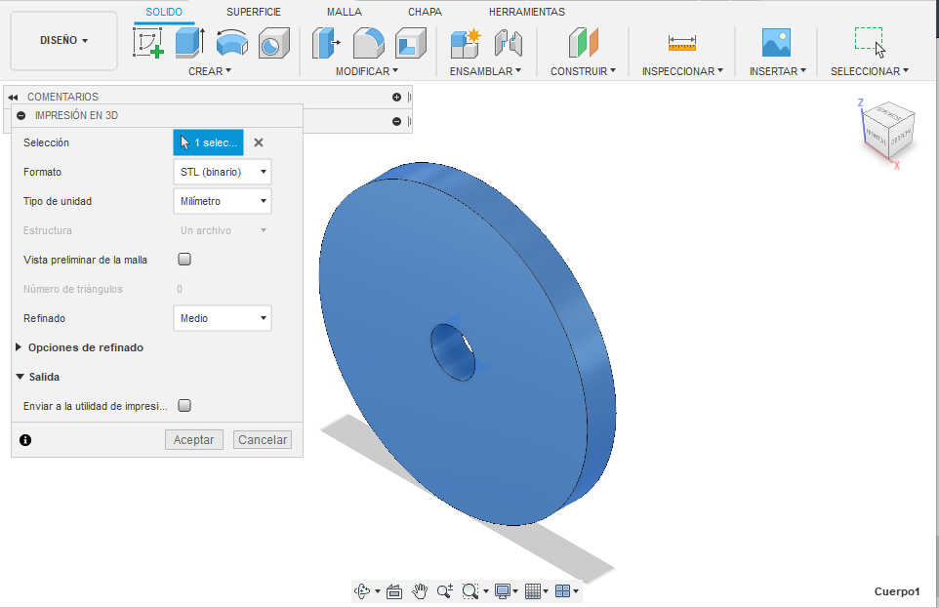Open the Grid and snaps icon
This screenshot has height=608, width=939.
coord(532,591)
